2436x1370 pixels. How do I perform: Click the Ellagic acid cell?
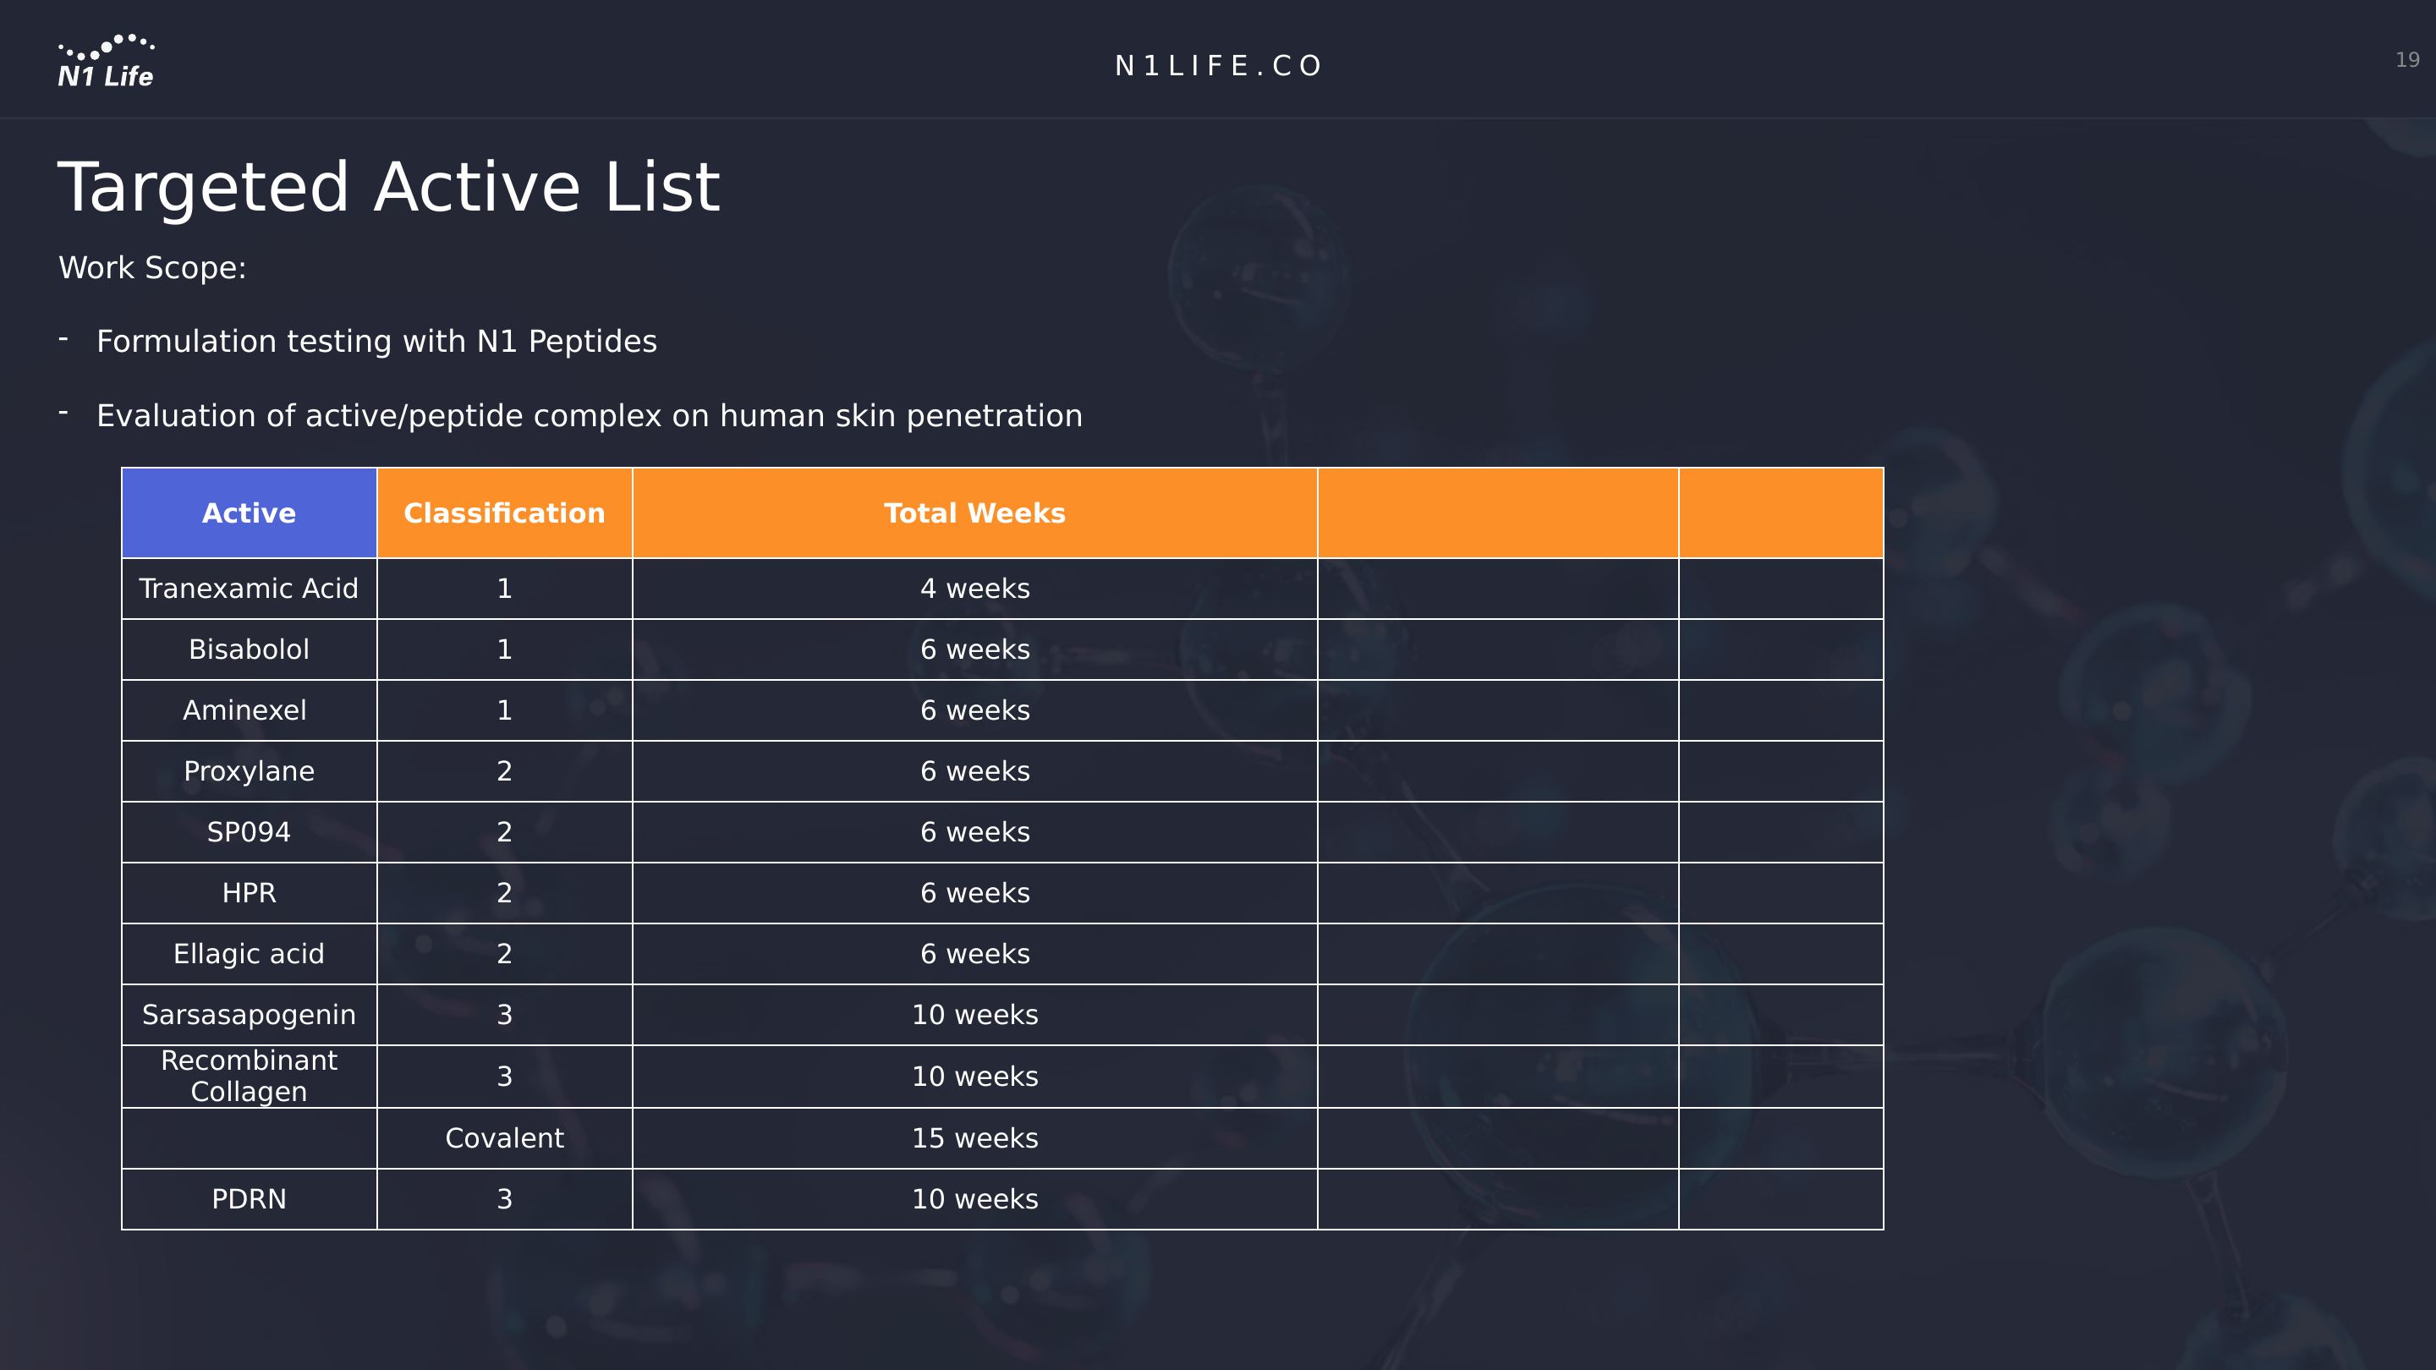click(249, 953)
